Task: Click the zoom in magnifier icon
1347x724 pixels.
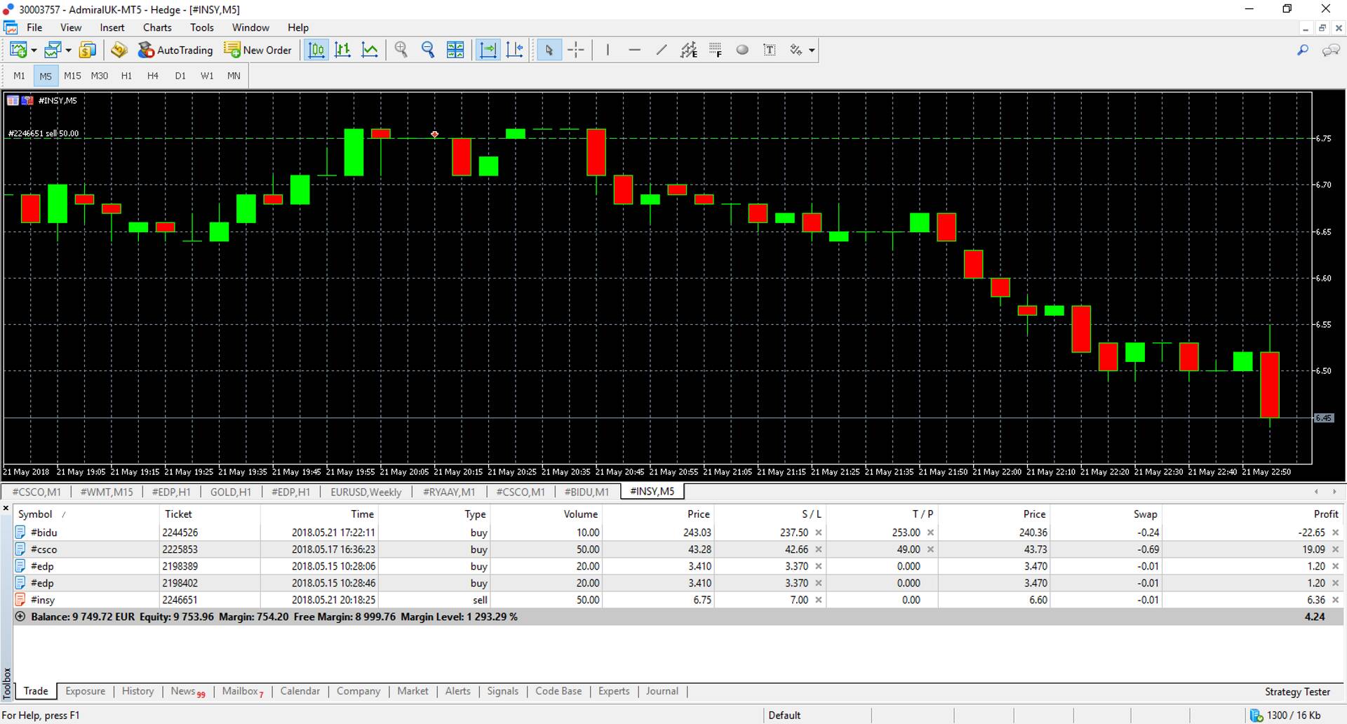Action: coord(401,50)
